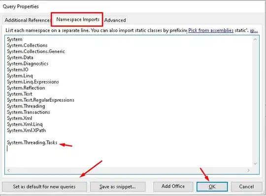Open the Advanced tab
Viewport: 266px width, 196px height.
pos(115,20)
